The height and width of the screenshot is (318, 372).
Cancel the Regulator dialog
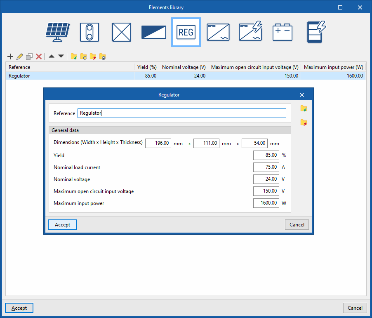[x=297, y=224]
